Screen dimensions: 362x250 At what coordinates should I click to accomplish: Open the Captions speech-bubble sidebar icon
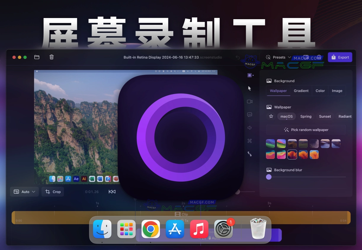[249, 115]
